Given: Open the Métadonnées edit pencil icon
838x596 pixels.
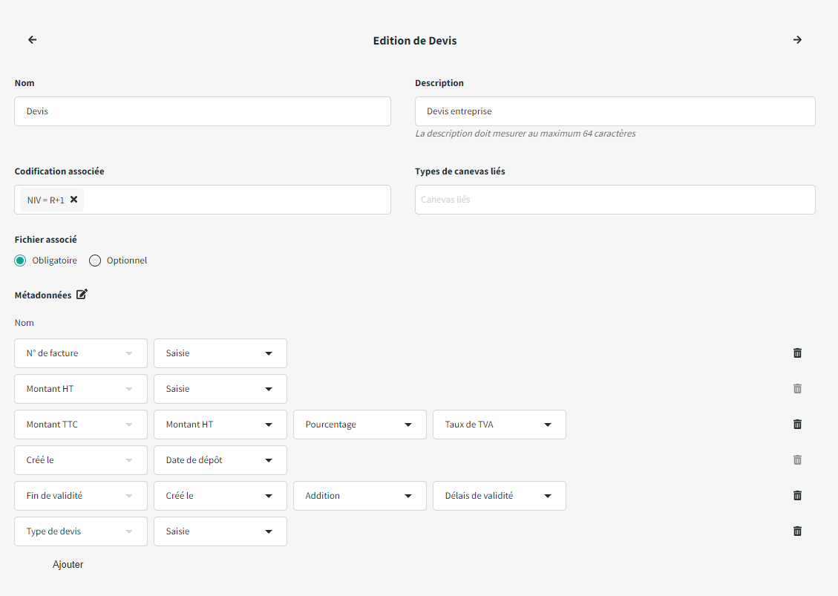Looking at the screenshot, I should tap(82, 295).
